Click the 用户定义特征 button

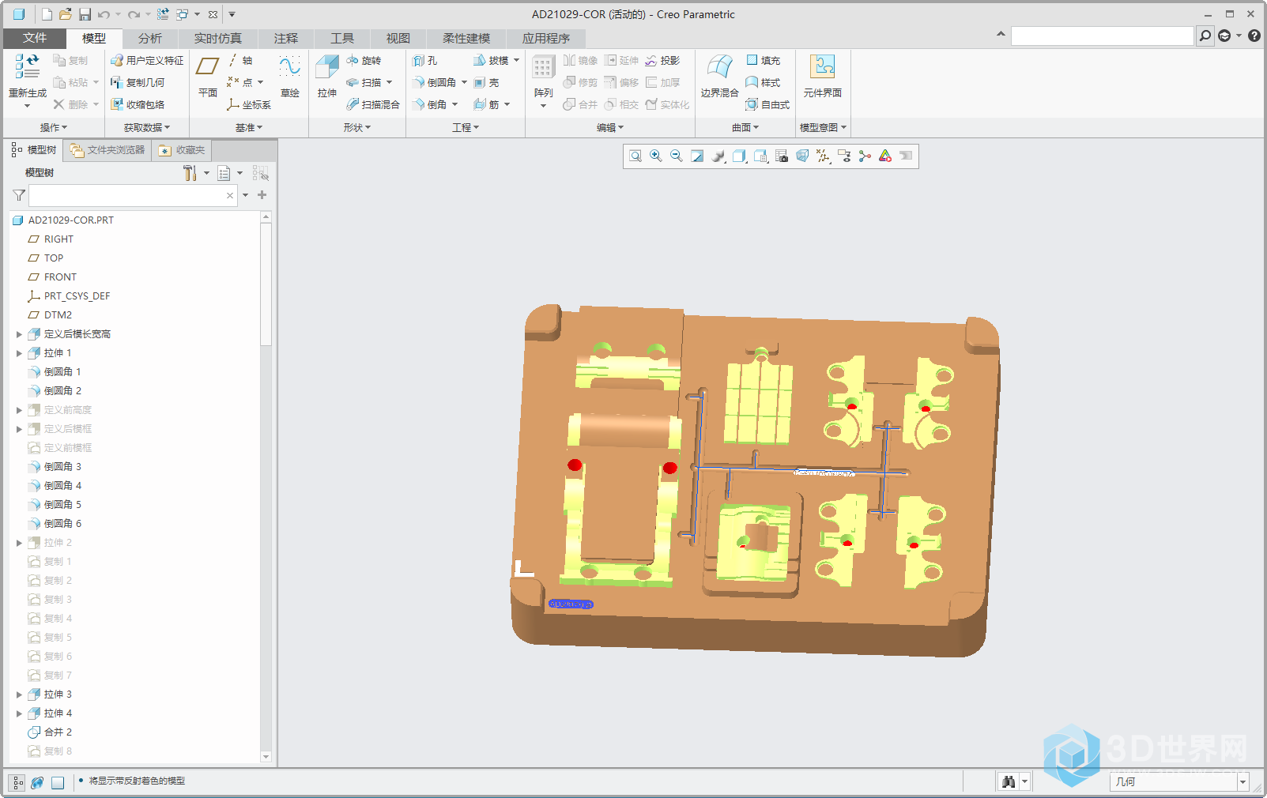point(147,60)
